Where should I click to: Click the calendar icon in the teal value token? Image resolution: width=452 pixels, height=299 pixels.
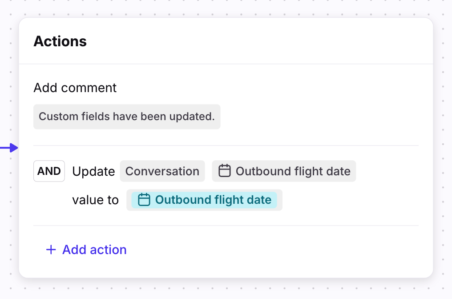tap(144, 200)
